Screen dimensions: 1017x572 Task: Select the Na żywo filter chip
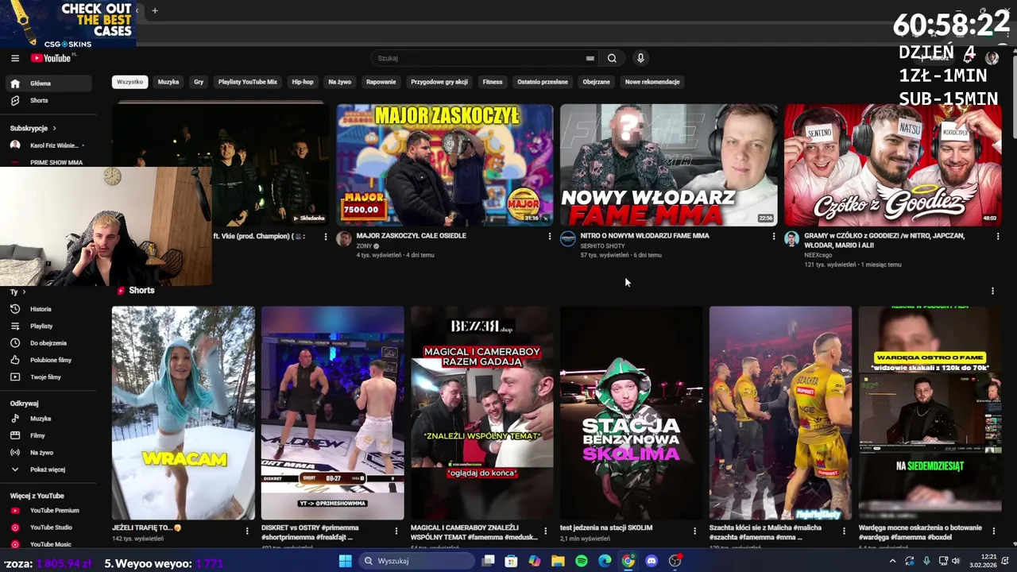pos(340,82)
